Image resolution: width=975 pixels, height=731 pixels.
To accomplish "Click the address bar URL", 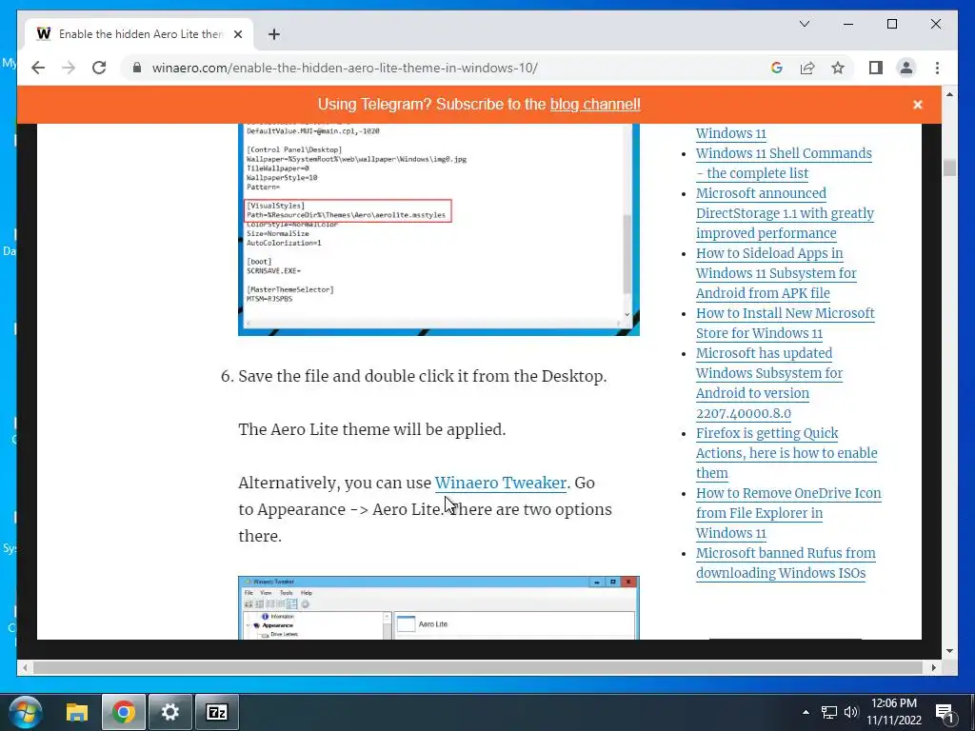I will (x=345, y=68).
